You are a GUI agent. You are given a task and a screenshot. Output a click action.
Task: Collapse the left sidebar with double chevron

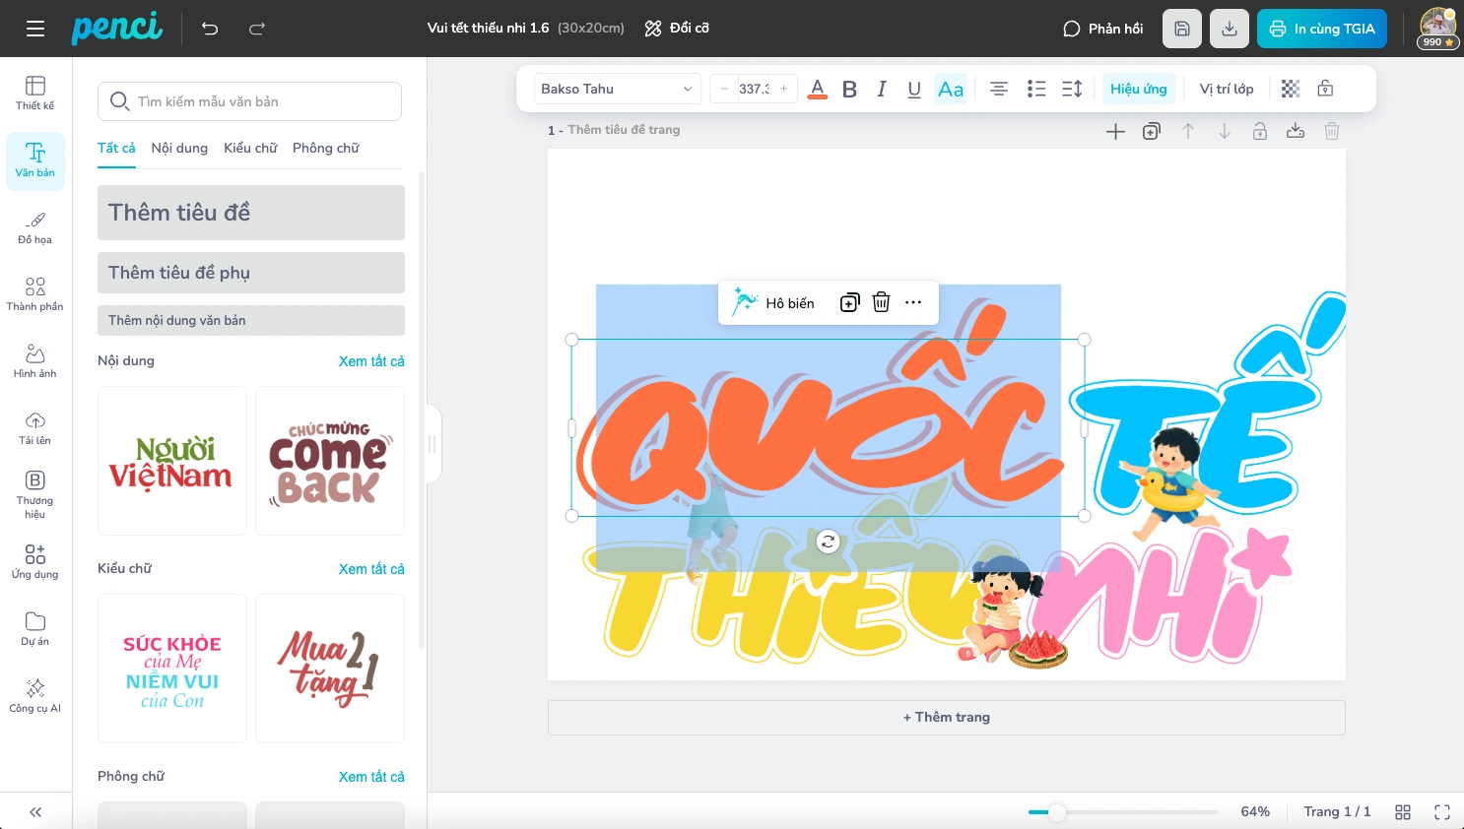coord(35,812)
